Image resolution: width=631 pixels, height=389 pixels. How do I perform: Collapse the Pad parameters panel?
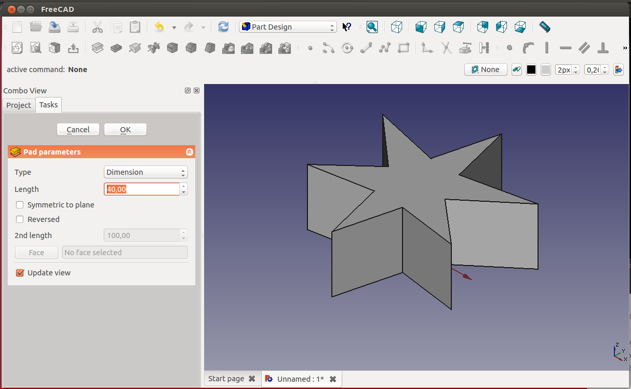click(x=189, y=152)
